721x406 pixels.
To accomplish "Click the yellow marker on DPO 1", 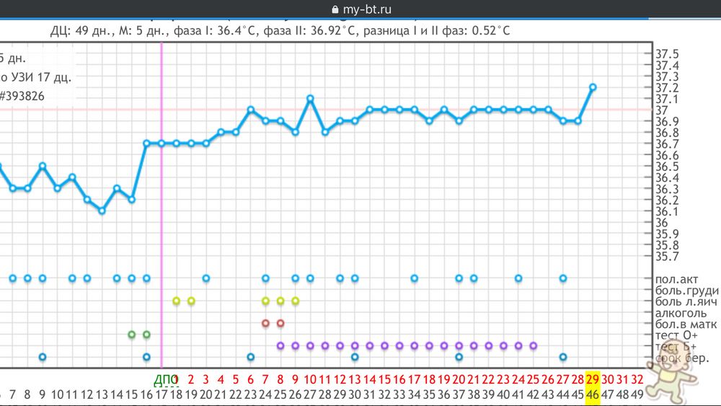I will coord(176,301).
